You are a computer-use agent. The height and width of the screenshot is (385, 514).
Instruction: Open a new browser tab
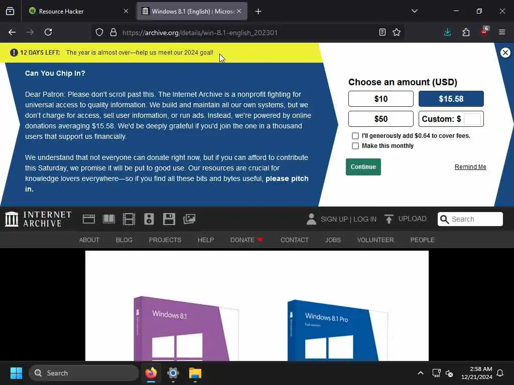[259, 12]
